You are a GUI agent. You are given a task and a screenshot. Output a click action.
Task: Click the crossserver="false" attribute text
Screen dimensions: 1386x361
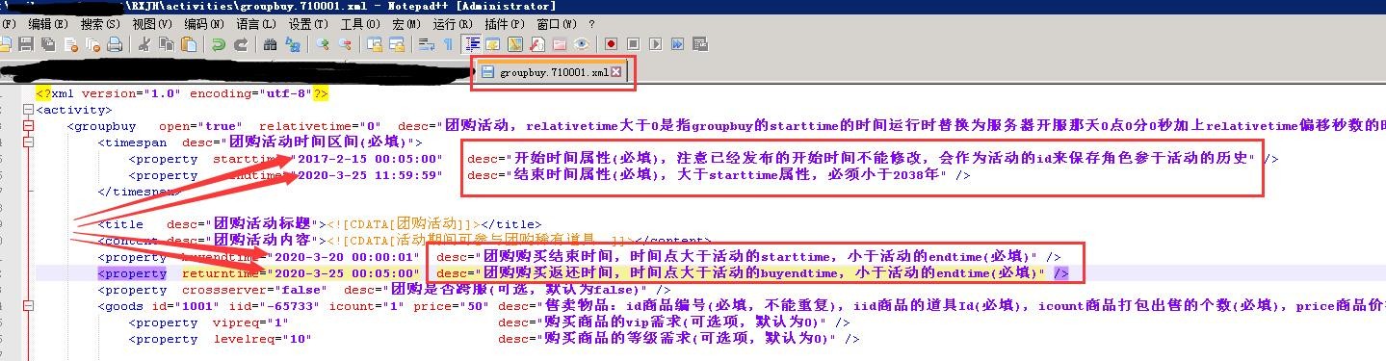coord(254,290)
